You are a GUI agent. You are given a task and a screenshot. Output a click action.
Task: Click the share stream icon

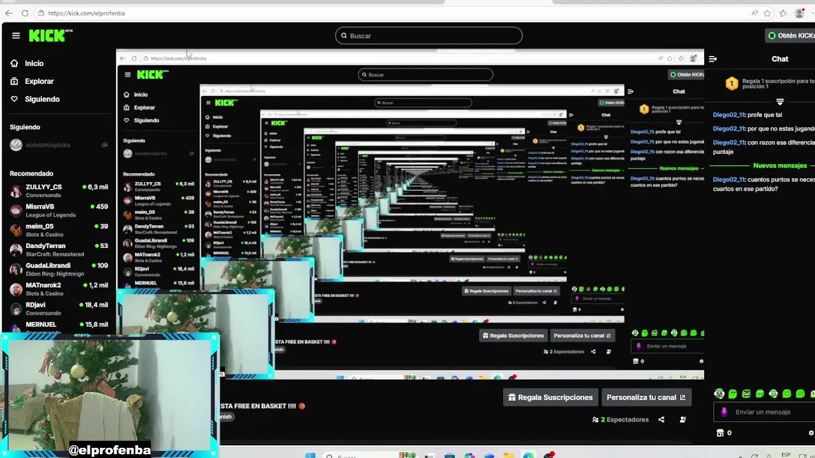(x=661, y=420)
